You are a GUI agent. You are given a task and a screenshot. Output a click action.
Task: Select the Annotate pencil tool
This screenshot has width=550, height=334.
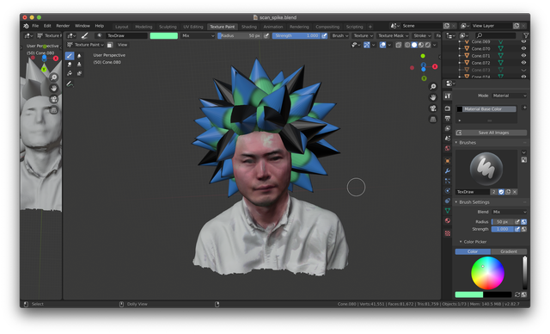point(70,83)
